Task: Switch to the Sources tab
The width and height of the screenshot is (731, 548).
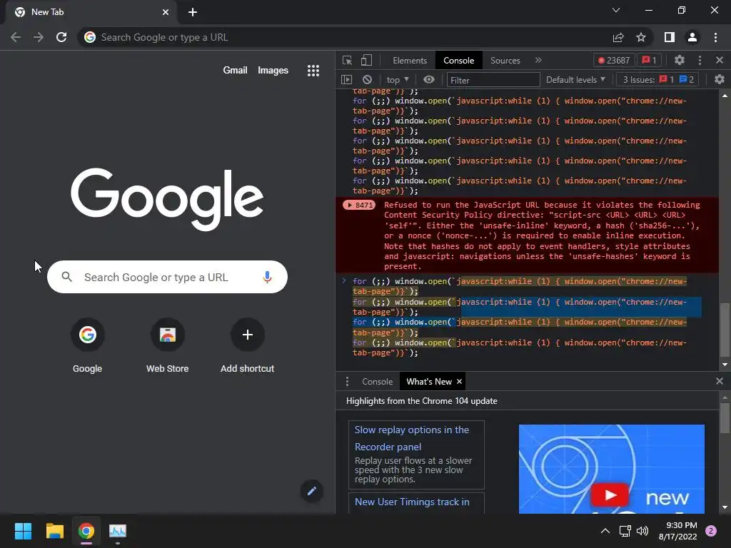Action: [x=505, y=61]
